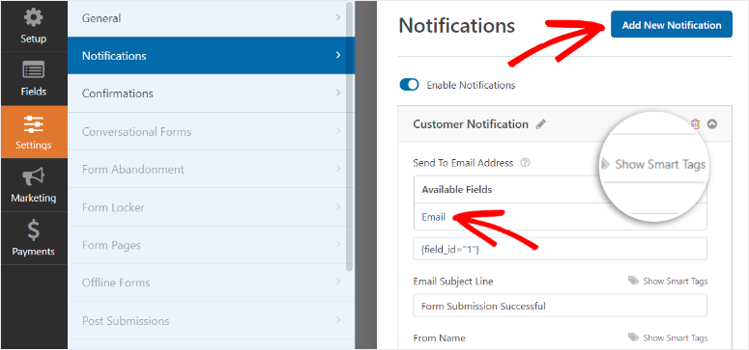Delete Customer Notification with trash icon
749x350 pixels.
click(696, 124)
